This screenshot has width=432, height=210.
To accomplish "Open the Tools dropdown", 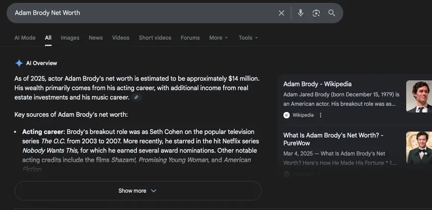I will coord(248,37).
